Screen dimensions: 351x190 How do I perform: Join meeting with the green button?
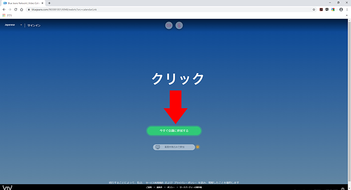click(174, 131)
